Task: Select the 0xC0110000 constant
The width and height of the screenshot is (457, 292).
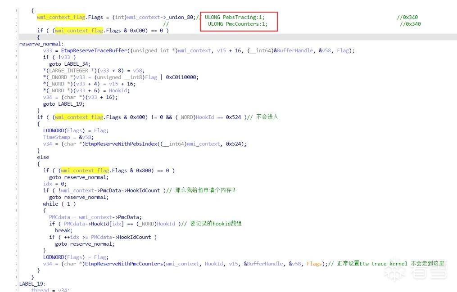Action: click(x=182, y=77)
